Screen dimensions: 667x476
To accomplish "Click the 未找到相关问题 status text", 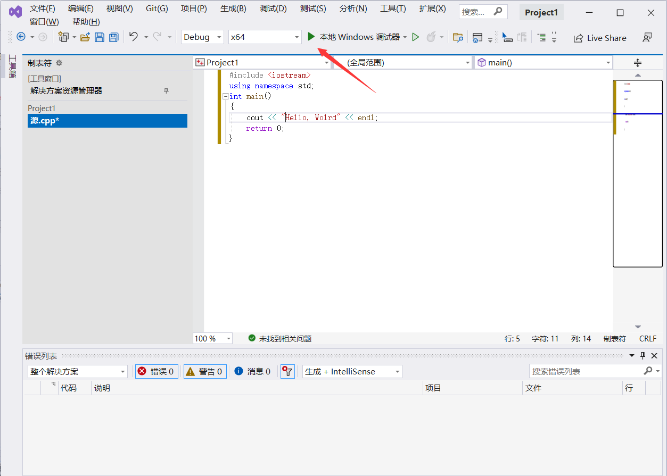I will pyautogui.click(x=285, y=338).
